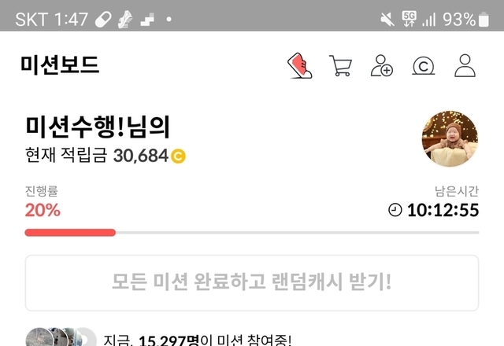
Task: Tap the 현재 적립금 30,684 balance
Action: 106,156
